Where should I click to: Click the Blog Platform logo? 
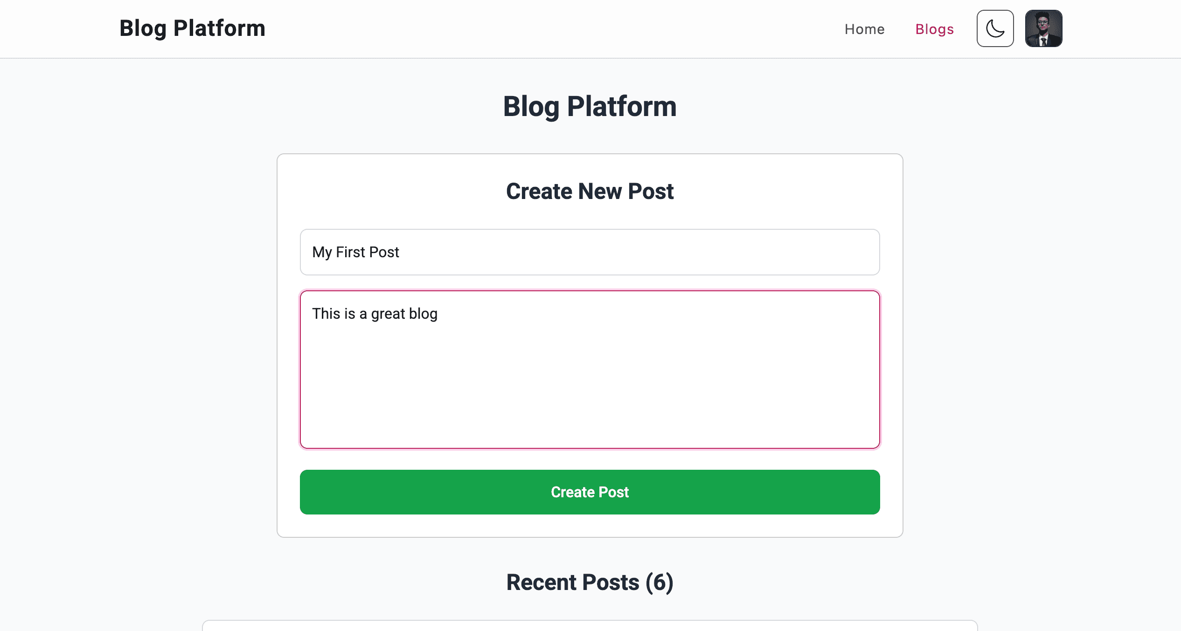click(192, 28)
